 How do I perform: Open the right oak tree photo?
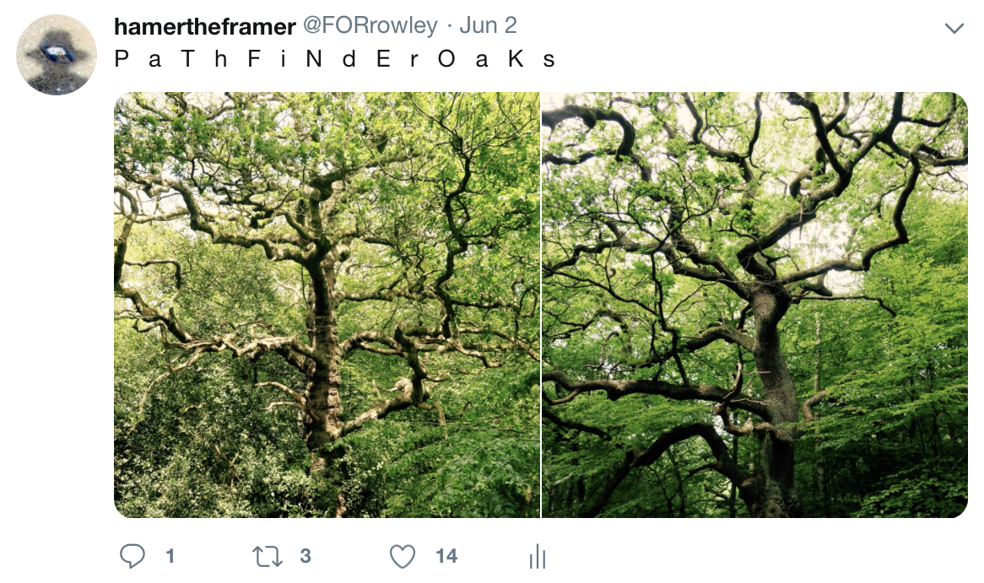click(754, 305)
